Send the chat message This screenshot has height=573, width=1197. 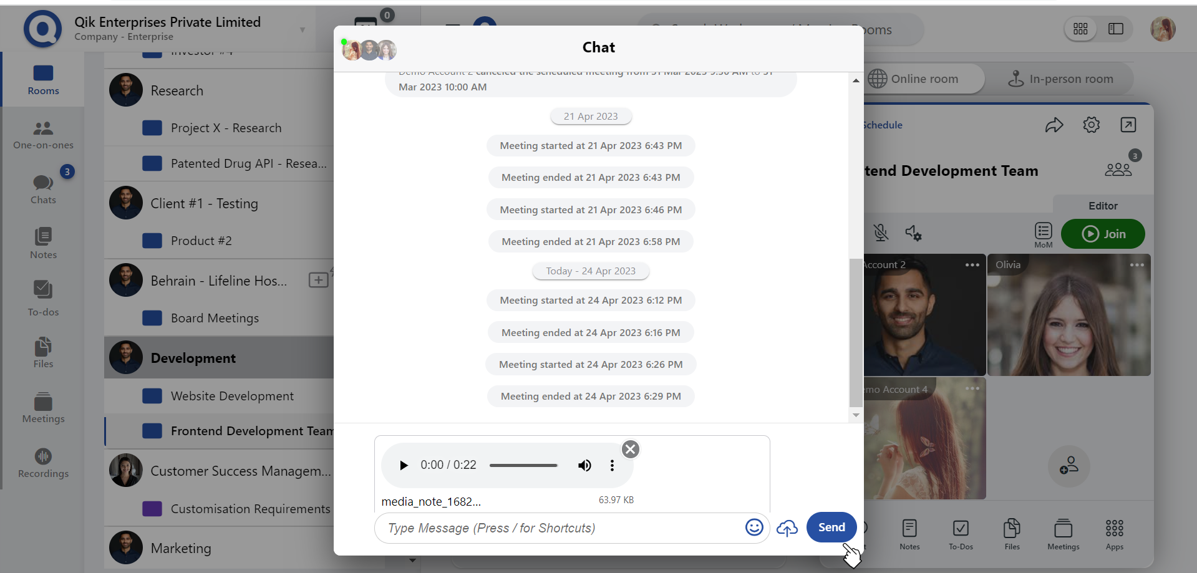[831, 527]
